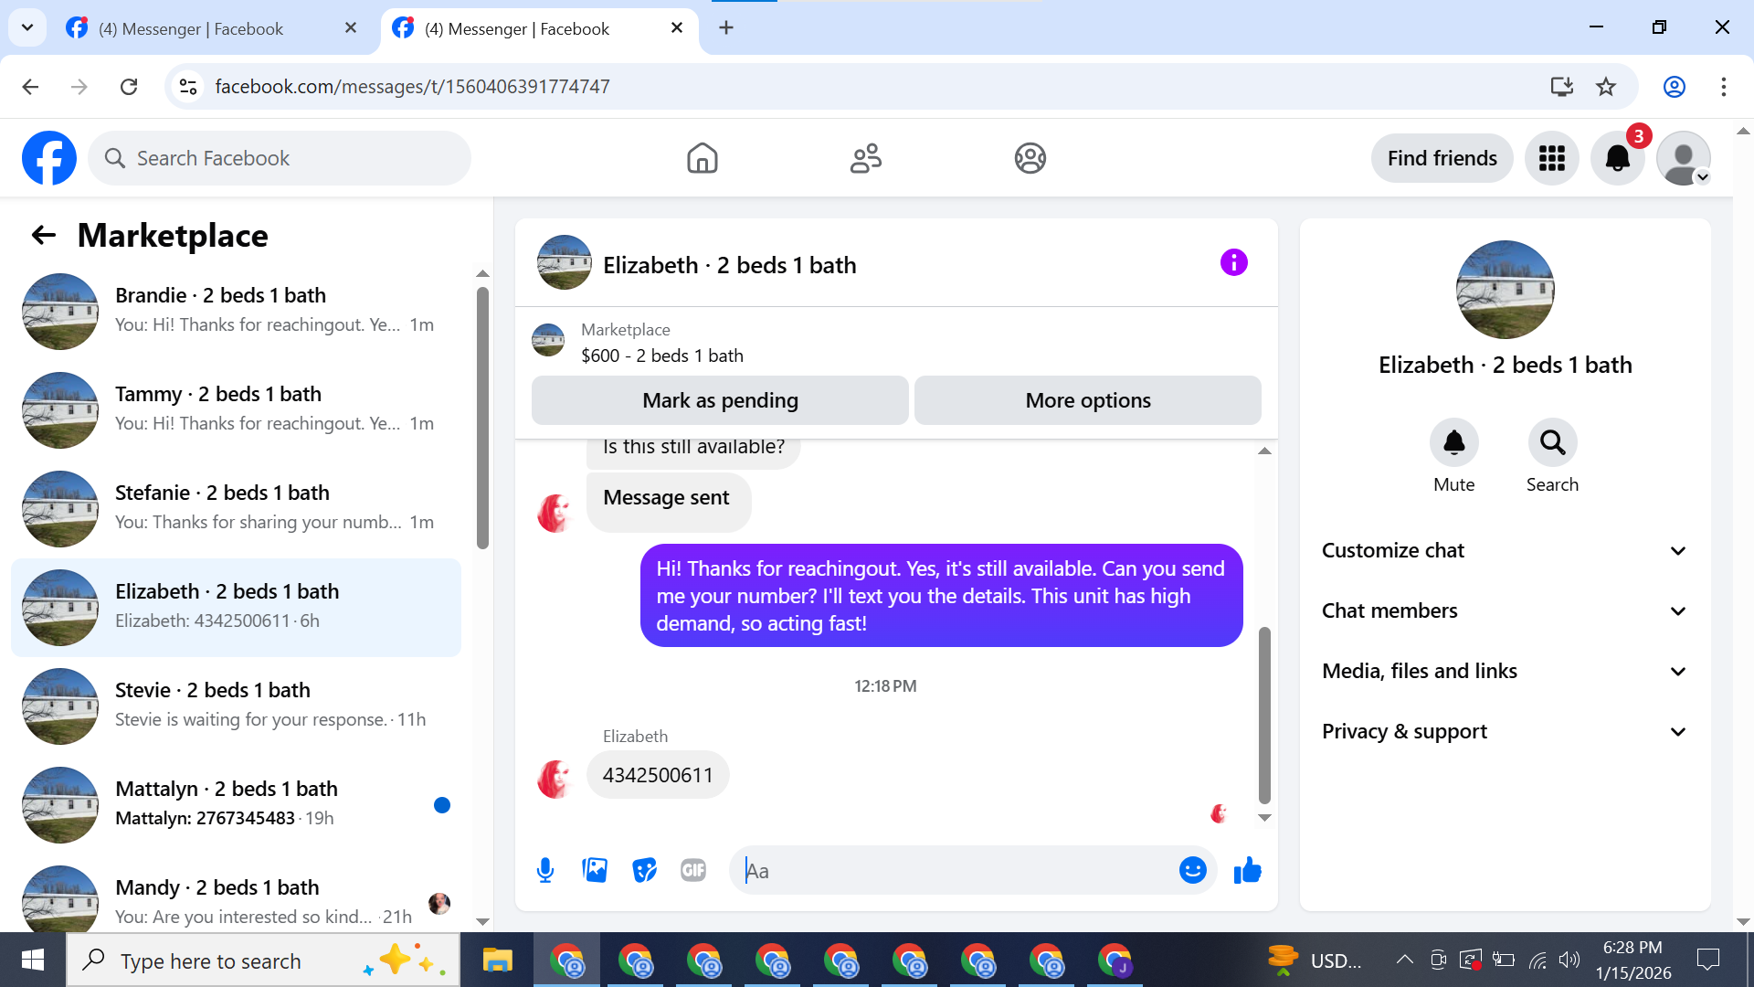Expand the Chat members section

pyautogui.click(x=1505, y=610)
